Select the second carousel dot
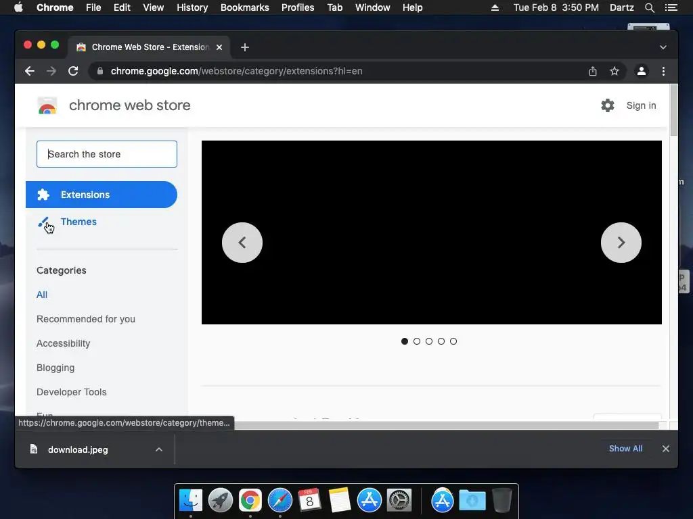 [417, 341]
